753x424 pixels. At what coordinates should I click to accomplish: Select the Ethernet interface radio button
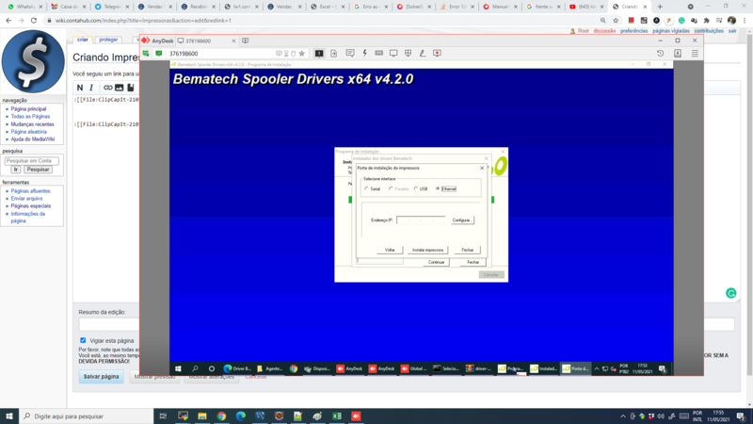coord(438,189)
